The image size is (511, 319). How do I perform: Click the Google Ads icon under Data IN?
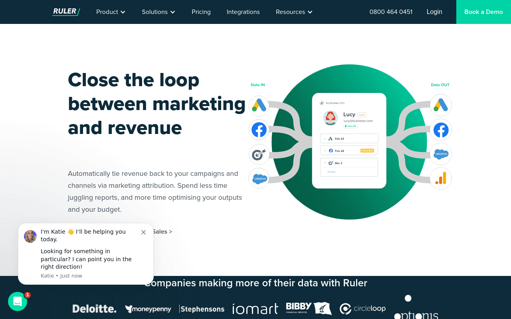[259, 106]
